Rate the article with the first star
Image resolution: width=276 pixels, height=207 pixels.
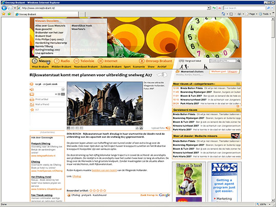(x=91, y=191)
